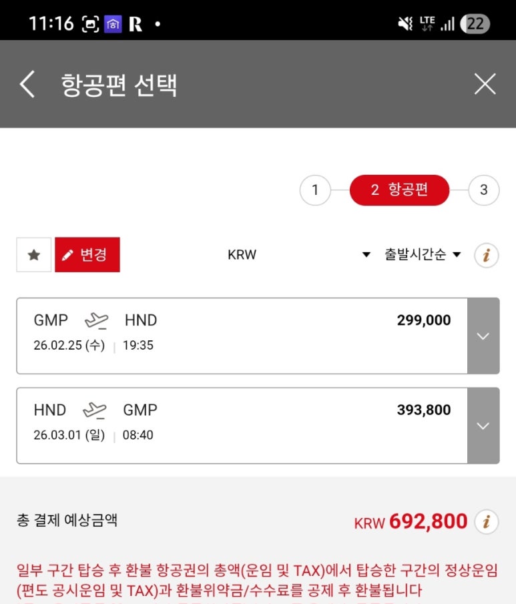This screenshot has width=516, height=604.
Task: Select step 2 항공편 indicator
Action: 399,190
